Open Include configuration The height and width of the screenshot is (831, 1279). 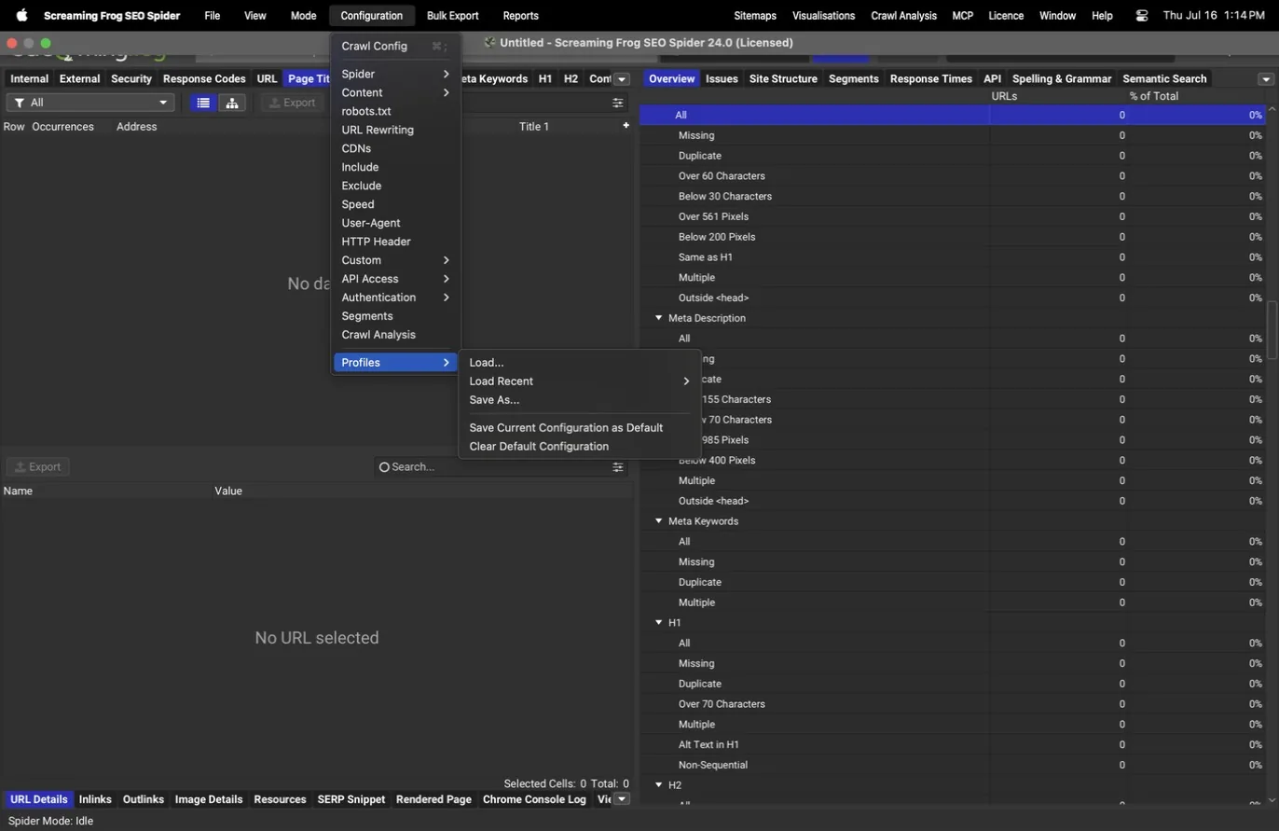coord(395,167)
